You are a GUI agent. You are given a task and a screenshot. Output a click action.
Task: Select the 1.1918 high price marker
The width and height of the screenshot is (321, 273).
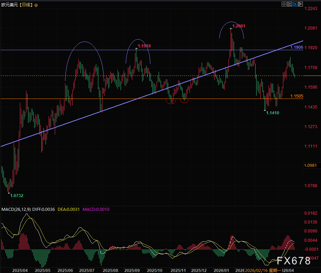pyautogui.click(x=144, y=46)
